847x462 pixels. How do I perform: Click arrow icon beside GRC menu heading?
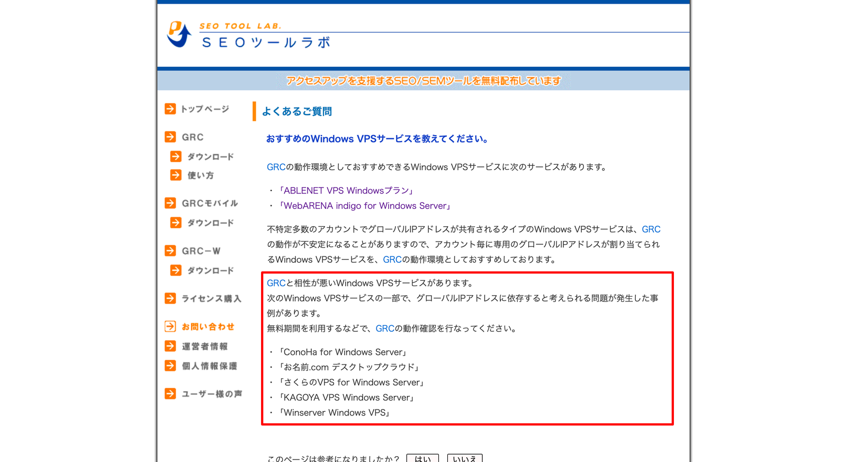click(170, 137)
